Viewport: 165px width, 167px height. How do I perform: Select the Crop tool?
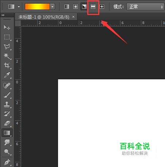(x=7, y=65)
